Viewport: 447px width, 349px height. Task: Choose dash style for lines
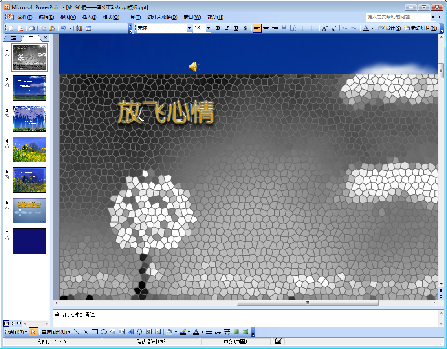(218, 332)
